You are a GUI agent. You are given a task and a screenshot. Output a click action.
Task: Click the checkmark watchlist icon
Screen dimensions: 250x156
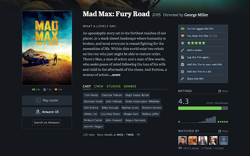(x=182, y=64)
